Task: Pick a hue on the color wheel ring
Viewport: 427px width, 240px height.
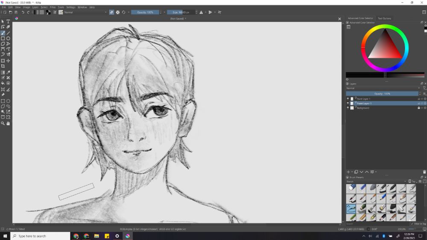Action: (385, 26)
